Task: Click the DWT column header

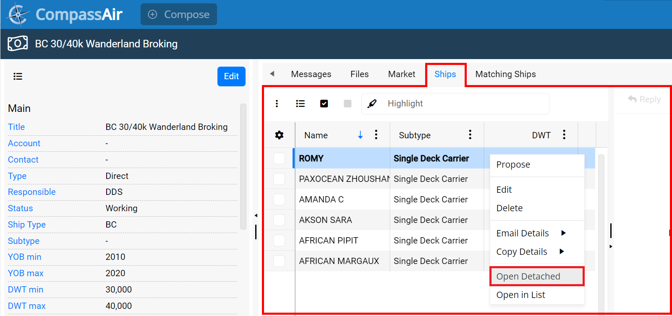Action: 541,135
